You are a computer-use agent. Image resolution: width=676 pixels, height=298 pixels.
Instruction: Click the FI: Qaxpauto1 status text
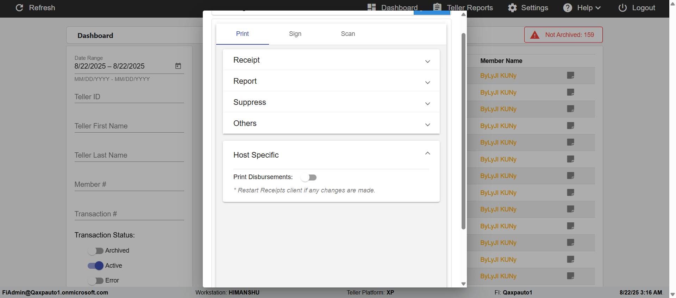tap(513, 293)
